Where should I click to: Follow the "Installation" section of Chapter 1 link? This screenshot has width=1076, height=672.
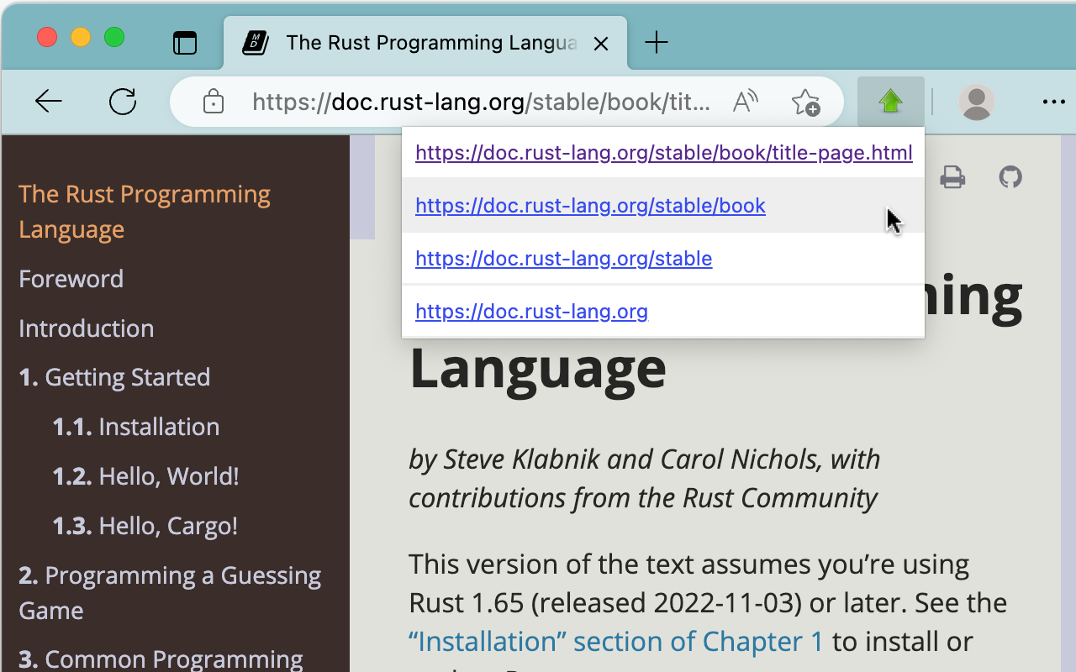pos(616,642)
